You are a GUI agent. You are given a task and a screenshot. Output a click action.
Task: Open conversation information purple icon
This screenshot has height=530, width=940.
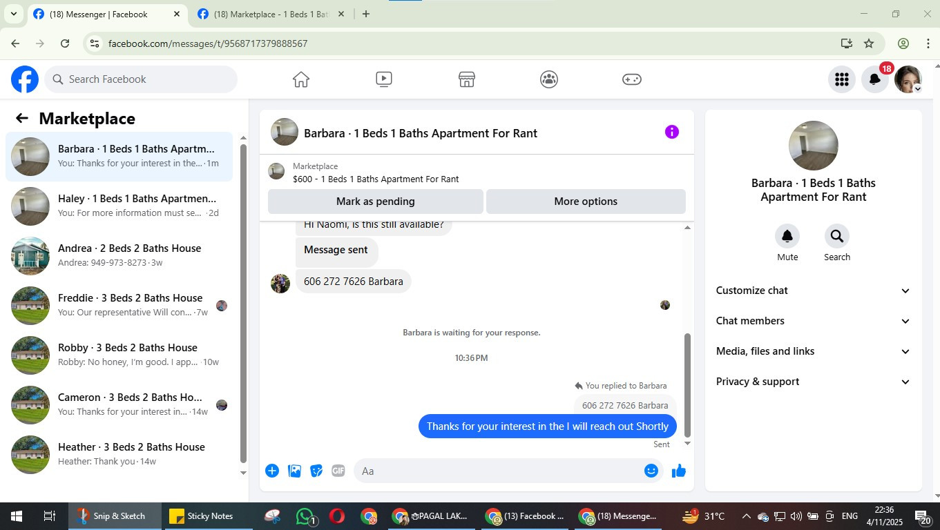coord(671,132)
